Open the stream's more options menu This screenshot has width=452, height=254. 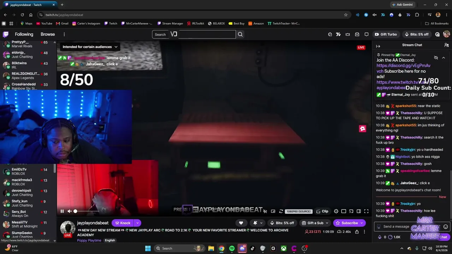tap(364, 232)
